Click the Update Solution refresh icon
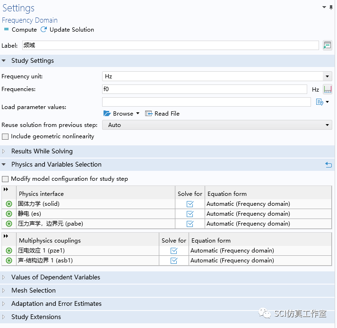This screenshot has height=328, width=337. click(43, 29)
